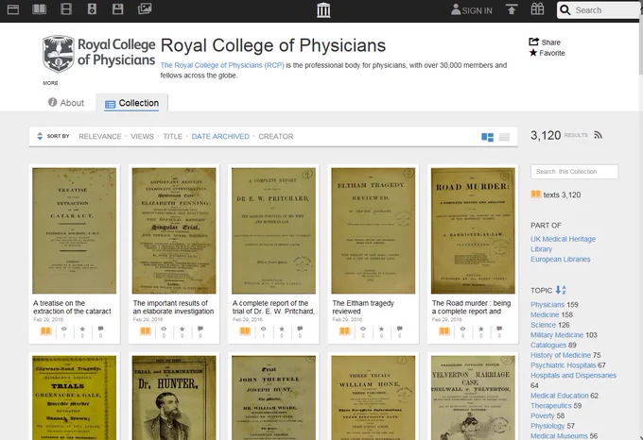Toggle topic sort order icon
Screen dimensions: 643x440
point(561,290)
